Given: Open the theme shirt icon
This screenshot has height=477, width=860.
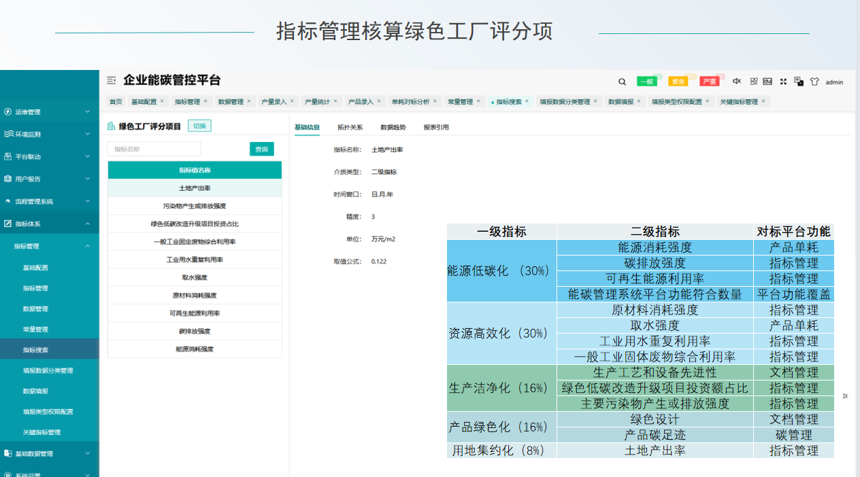Looking at the screenshot, I should 814,82.
